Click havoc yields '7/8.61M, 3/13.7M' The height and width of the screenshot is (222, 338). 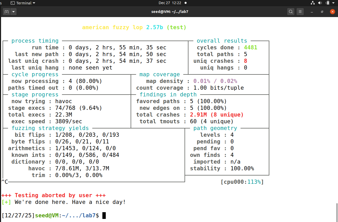click(82, 169)
